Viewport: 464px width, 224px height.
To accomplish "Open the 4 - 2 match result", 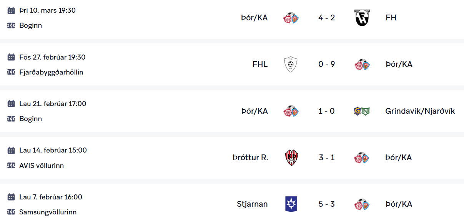I will click(326, 18).
